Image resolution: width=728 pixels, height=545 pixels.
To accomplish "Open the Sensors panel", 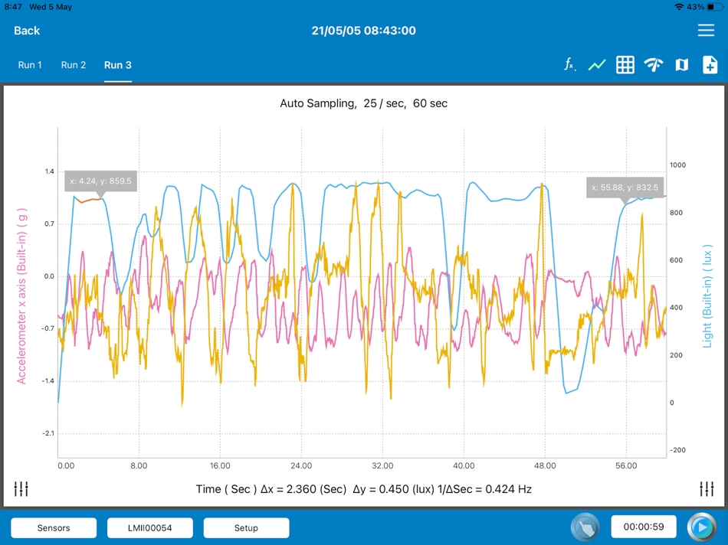I will pos(53,527).
